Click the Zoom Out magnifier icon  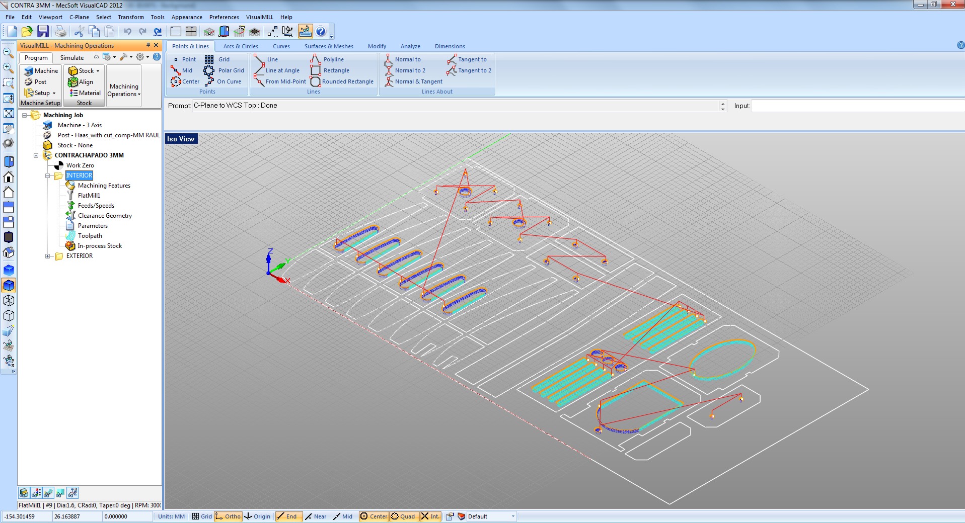[x=9, y=53]
